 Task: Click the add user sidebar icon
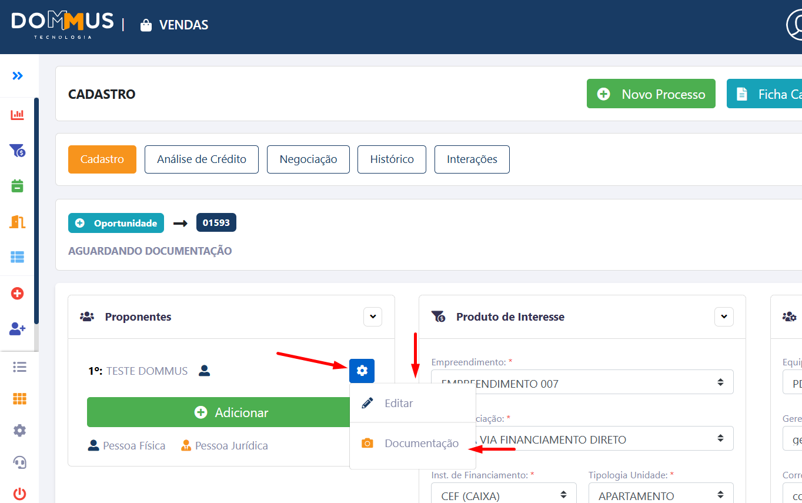[18, 329]
